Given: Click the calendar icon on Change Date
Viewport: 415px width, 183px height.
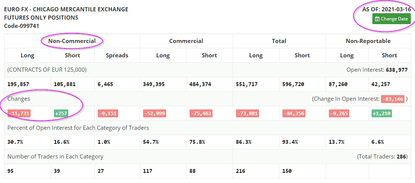Looking at the screenshot, I should coord(377,19).
